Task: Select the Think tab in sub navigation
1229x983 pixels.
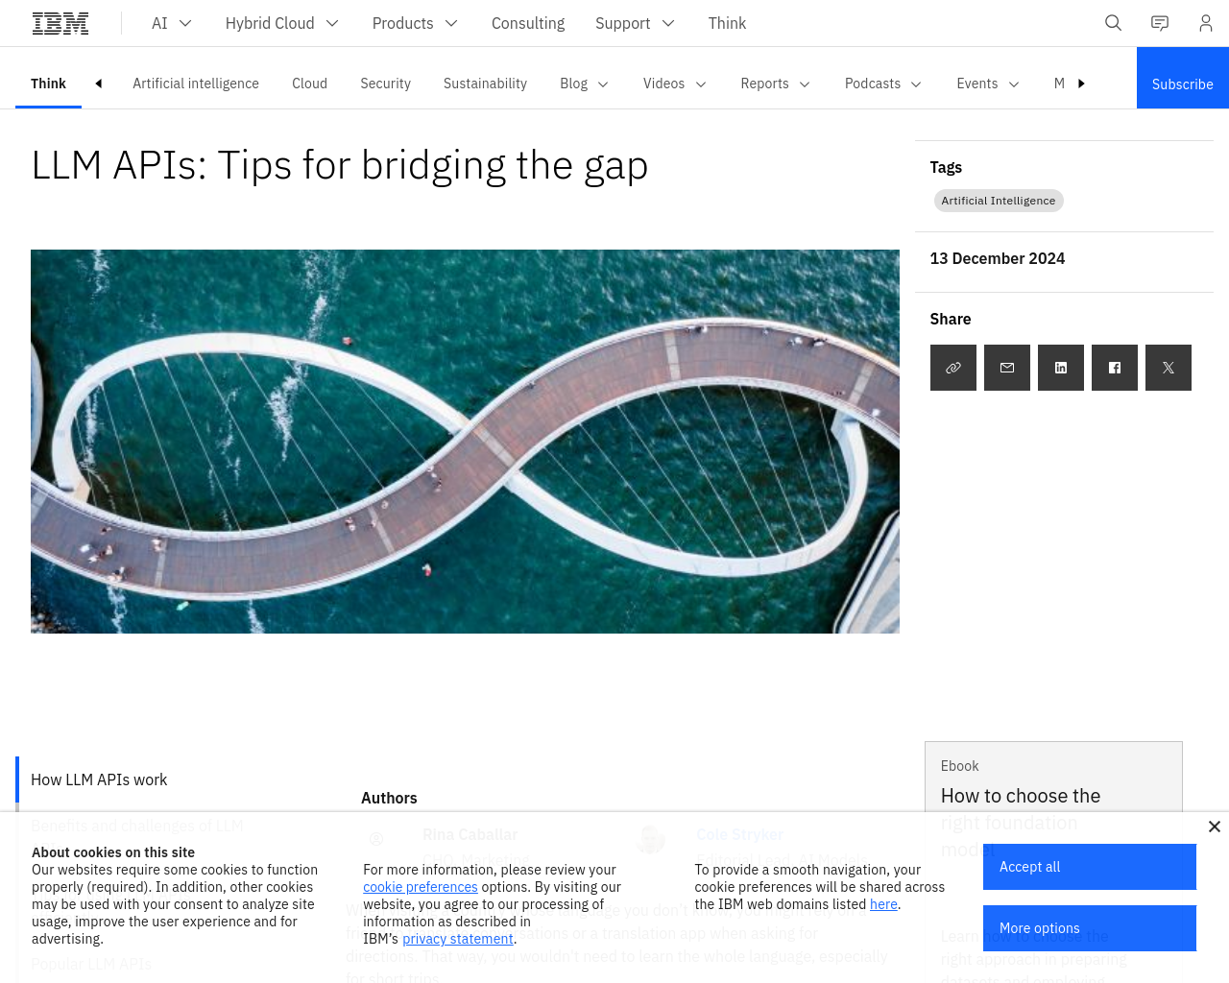Action: pos(48,84)
